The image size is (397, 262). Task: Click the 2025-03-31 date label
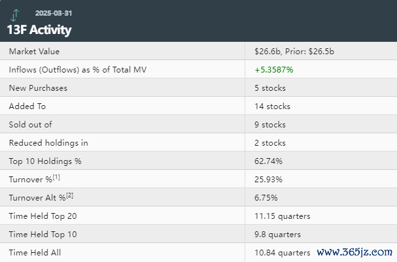[54, 14]
